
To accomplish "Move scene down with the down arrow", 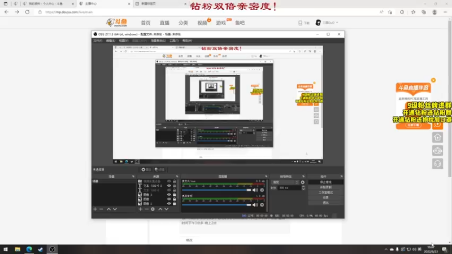I will tap(115, 209).
